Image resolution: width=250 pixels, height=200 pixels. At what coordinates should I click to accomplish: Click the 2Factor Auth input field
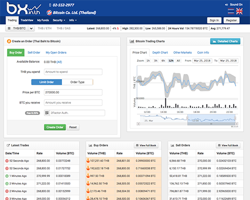[x=77, y=113]
